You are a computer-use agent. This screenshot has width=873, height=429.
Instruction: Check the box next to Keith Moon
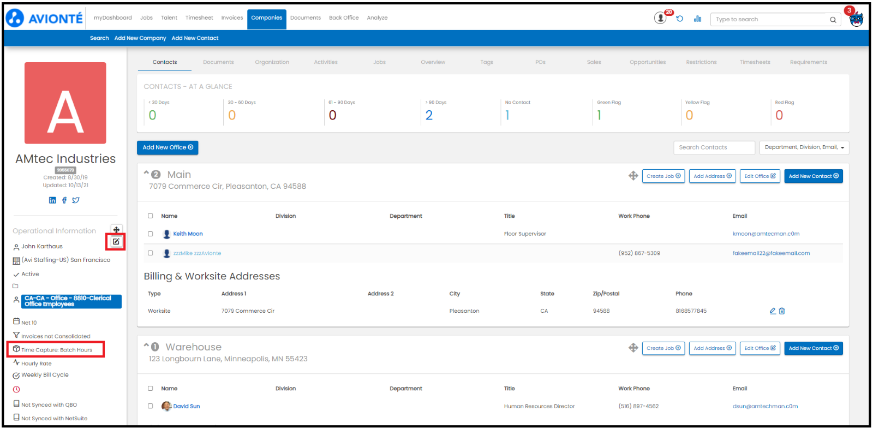(151, 234)
